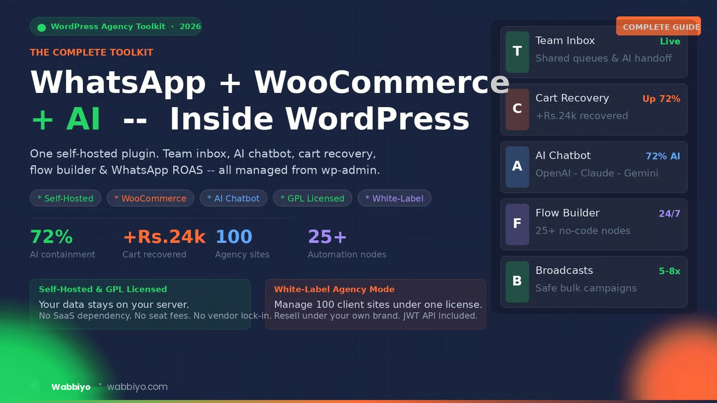Click 'Manage 100 client sites under one license.'
The width and height of the screenshot is (717, 403).
click(x=378, y=305)
